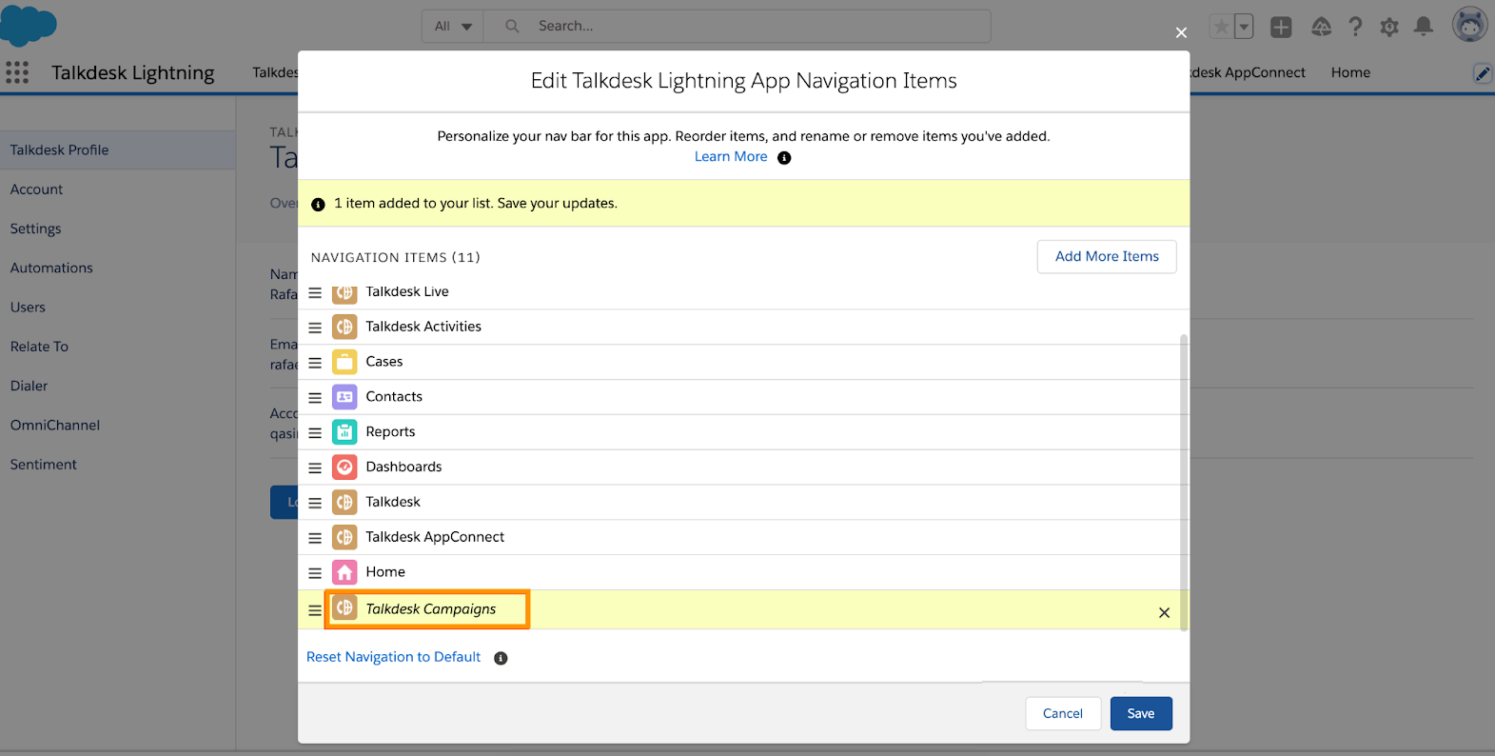Open the Automations sidebar item
The image size is (1495, 756).
click(x=118, y=269)
